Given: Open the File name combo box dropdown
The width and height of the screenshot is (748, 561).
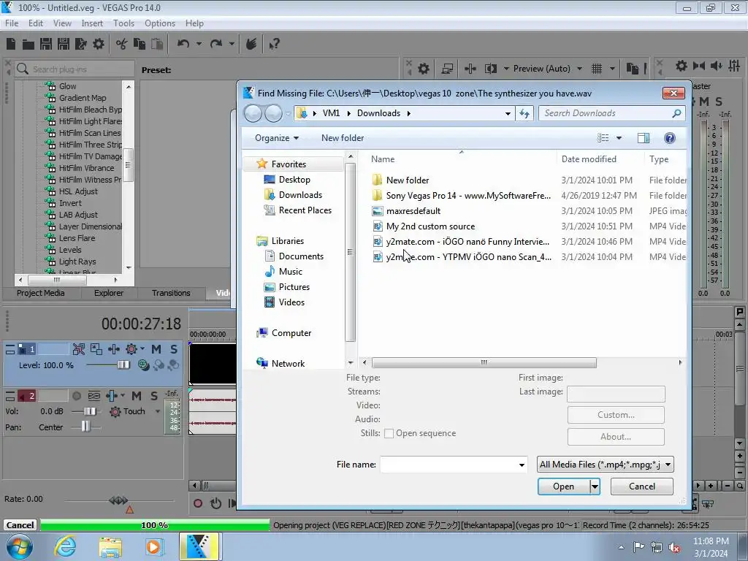Looking at the screenshot, I should point(522,465).
